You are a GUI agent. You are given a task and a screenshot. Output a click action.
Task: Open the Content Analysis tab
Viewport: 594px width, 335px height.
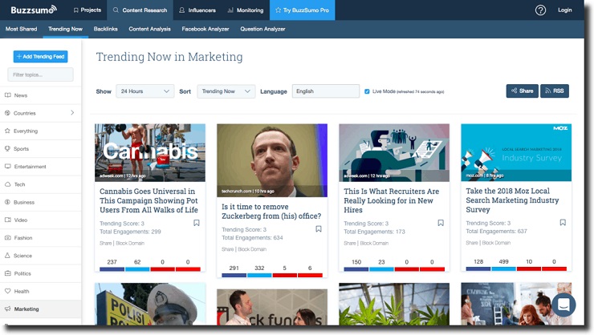149,29
